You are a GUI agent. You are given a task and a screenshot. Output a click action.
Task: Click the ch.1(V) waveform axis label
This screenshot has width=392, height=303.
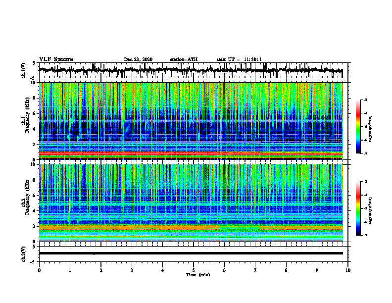[x=24, y=70]
